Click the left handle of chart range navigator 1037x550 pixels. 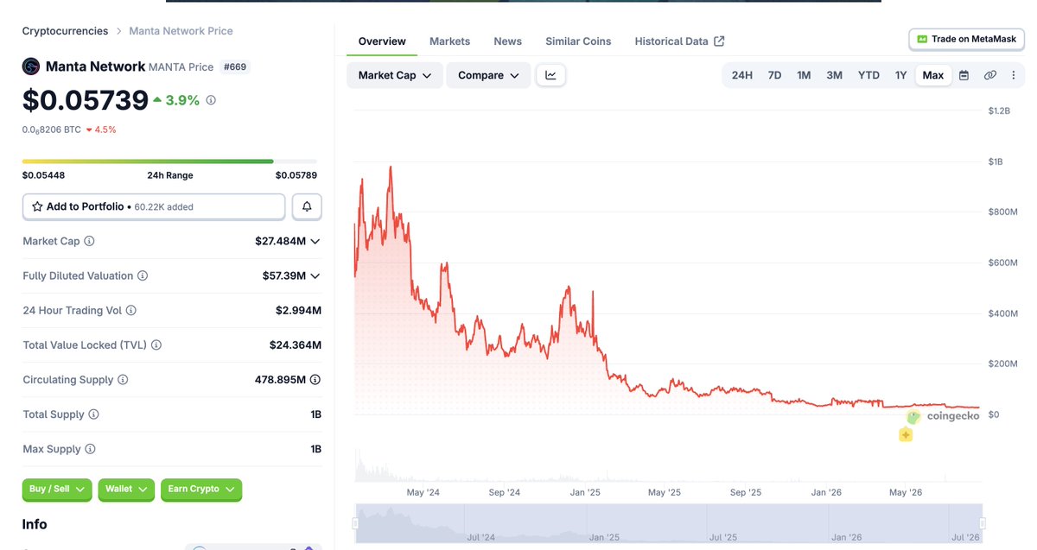355,523
